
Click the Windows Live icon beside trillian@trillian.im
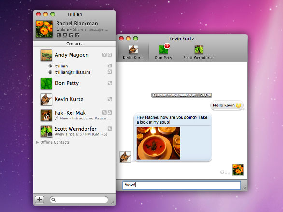point(110,72)
